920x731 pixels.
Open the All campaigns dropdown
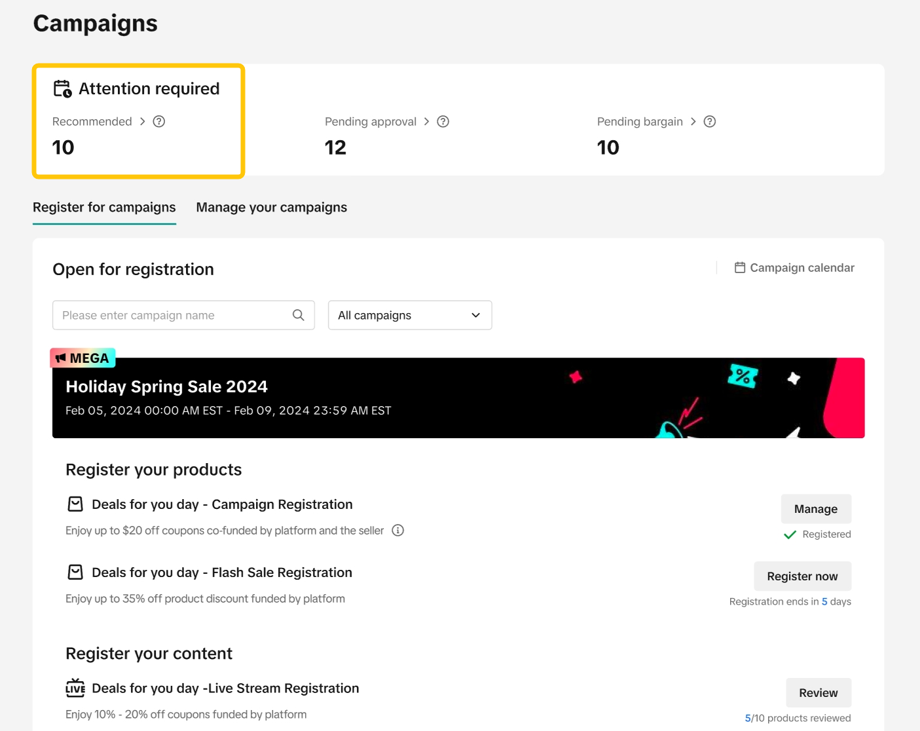pos(410,315)
